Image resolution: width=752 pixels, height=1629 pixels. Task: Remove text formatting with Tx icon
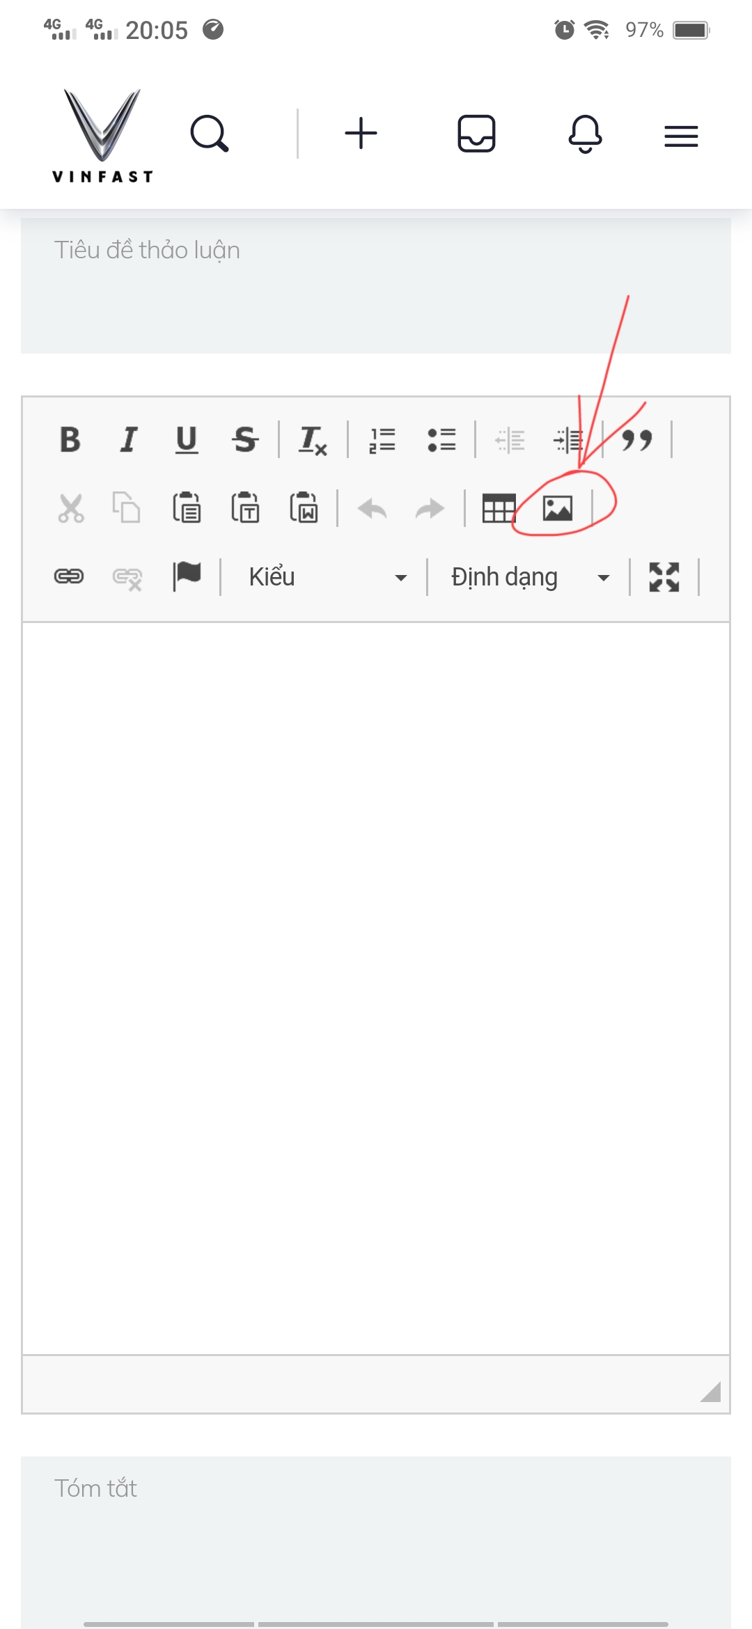click(x=313, y=440)
